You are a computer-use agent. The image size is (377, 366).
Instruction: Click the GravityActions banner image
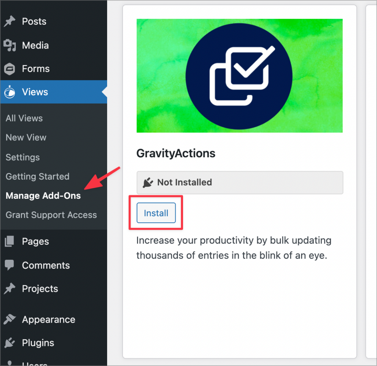239,76
